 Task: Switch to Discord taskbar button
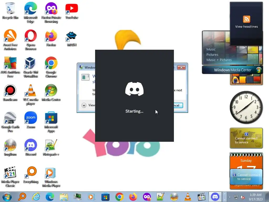click(215, 197)
